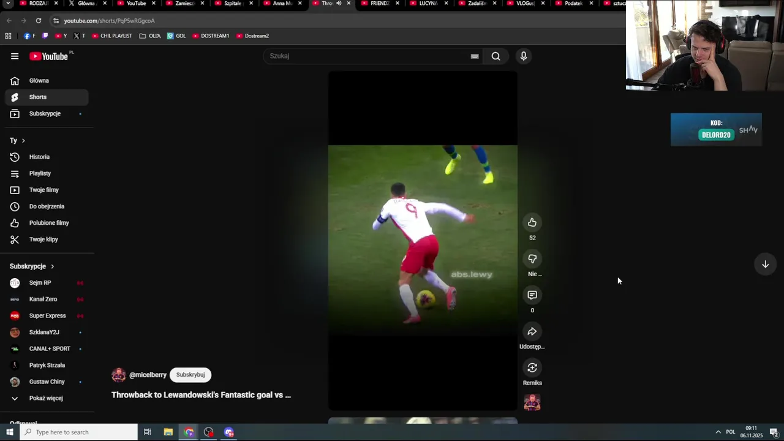The height and width of the screenshot is (441, 784).
Task: Click the Lewandowski Short video player
Action: 423,240
